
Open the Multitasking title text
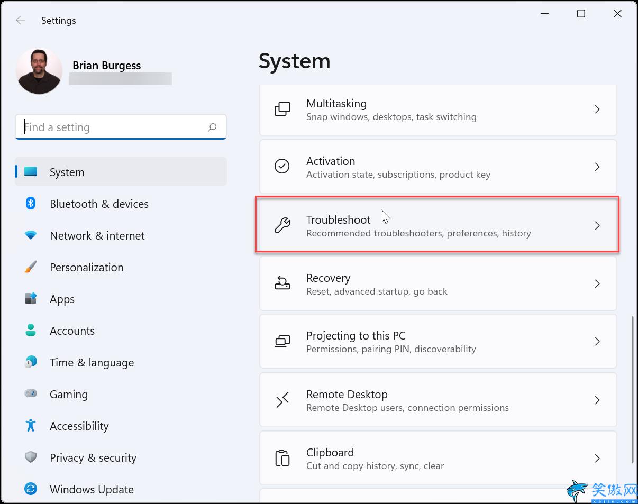[x=336, y=104]
